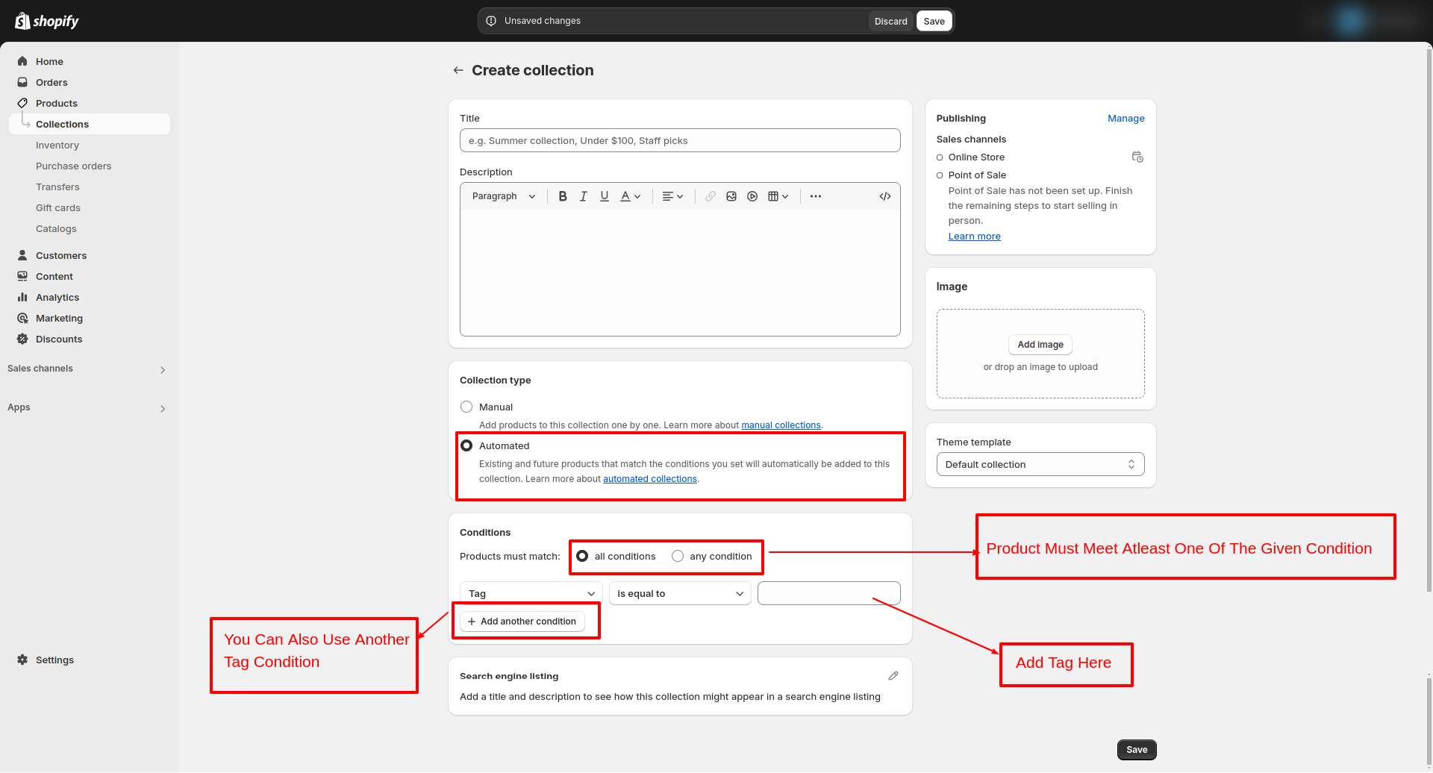Insert an image into the description
This screenshot has height=773, width=1433.
(731, 196)
